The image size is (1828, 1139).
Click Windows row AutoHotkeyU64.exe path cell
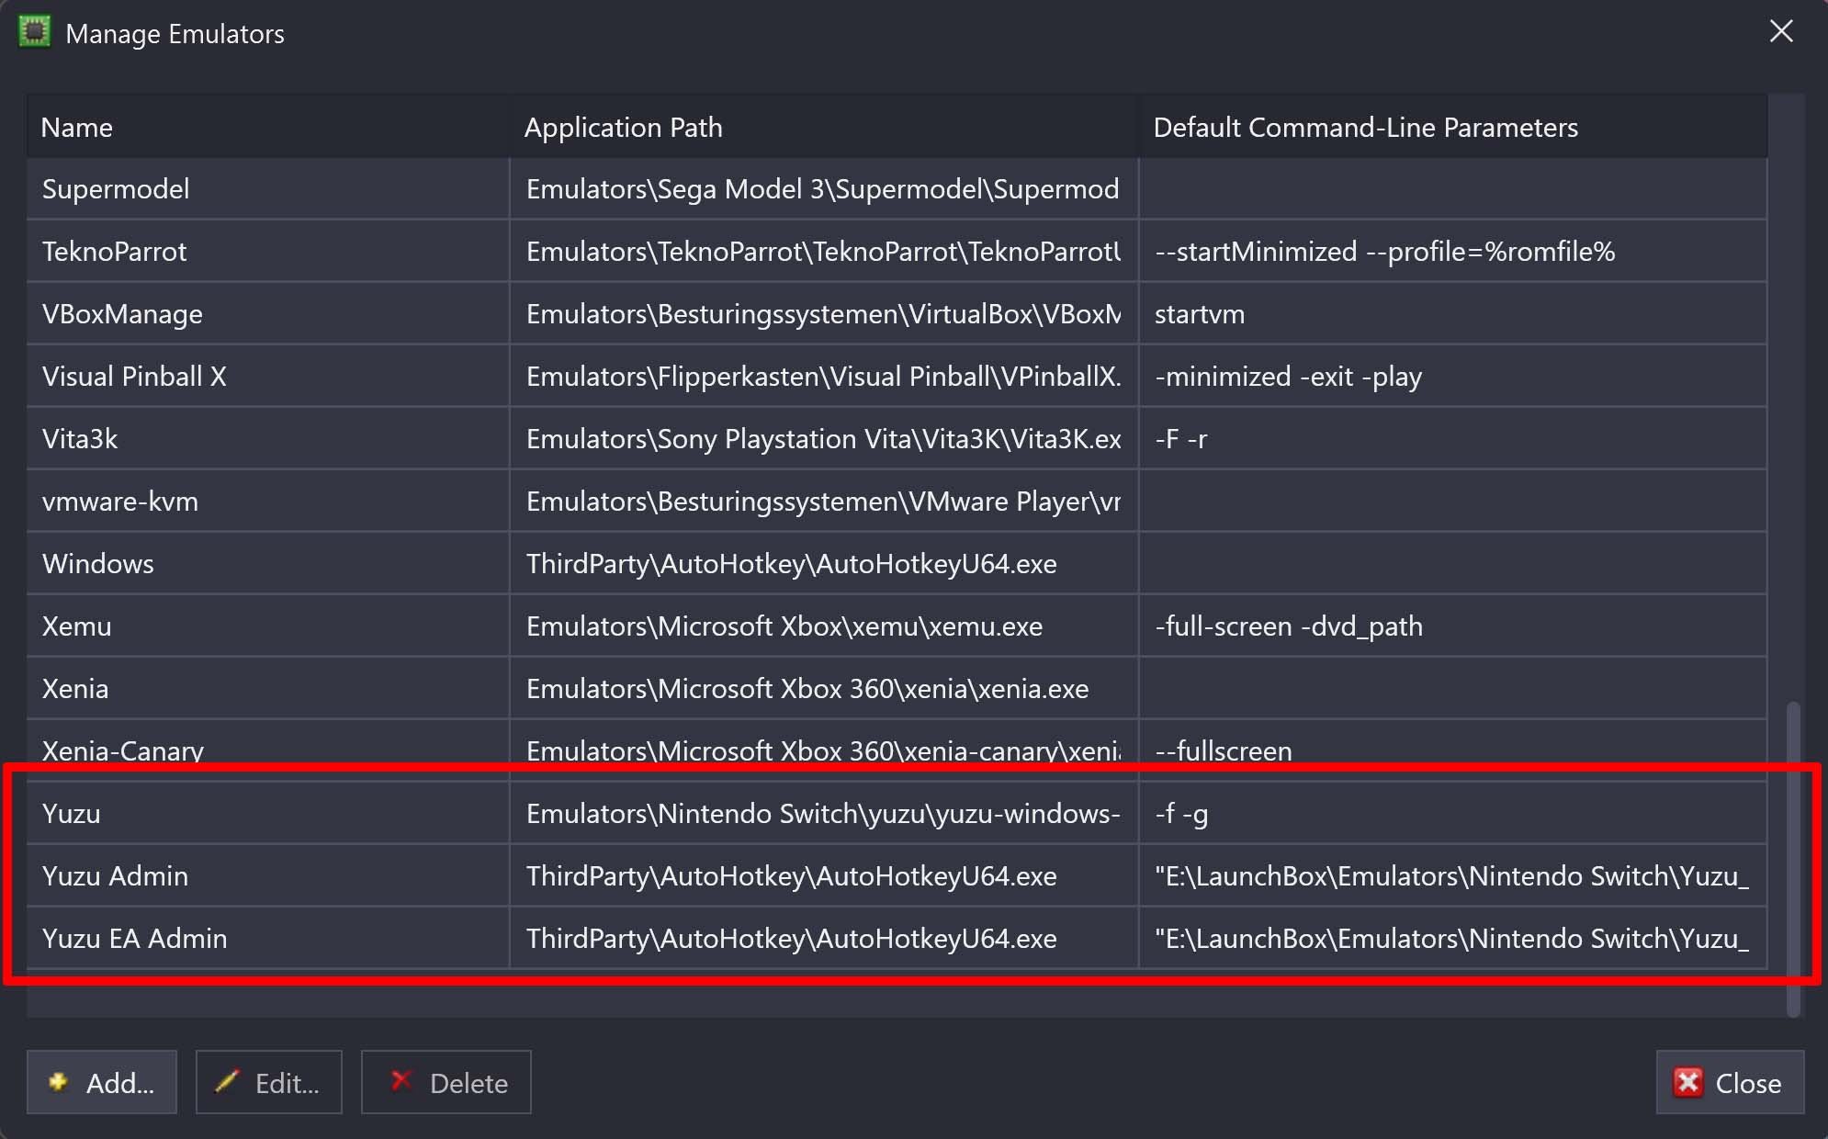[824, 563]
